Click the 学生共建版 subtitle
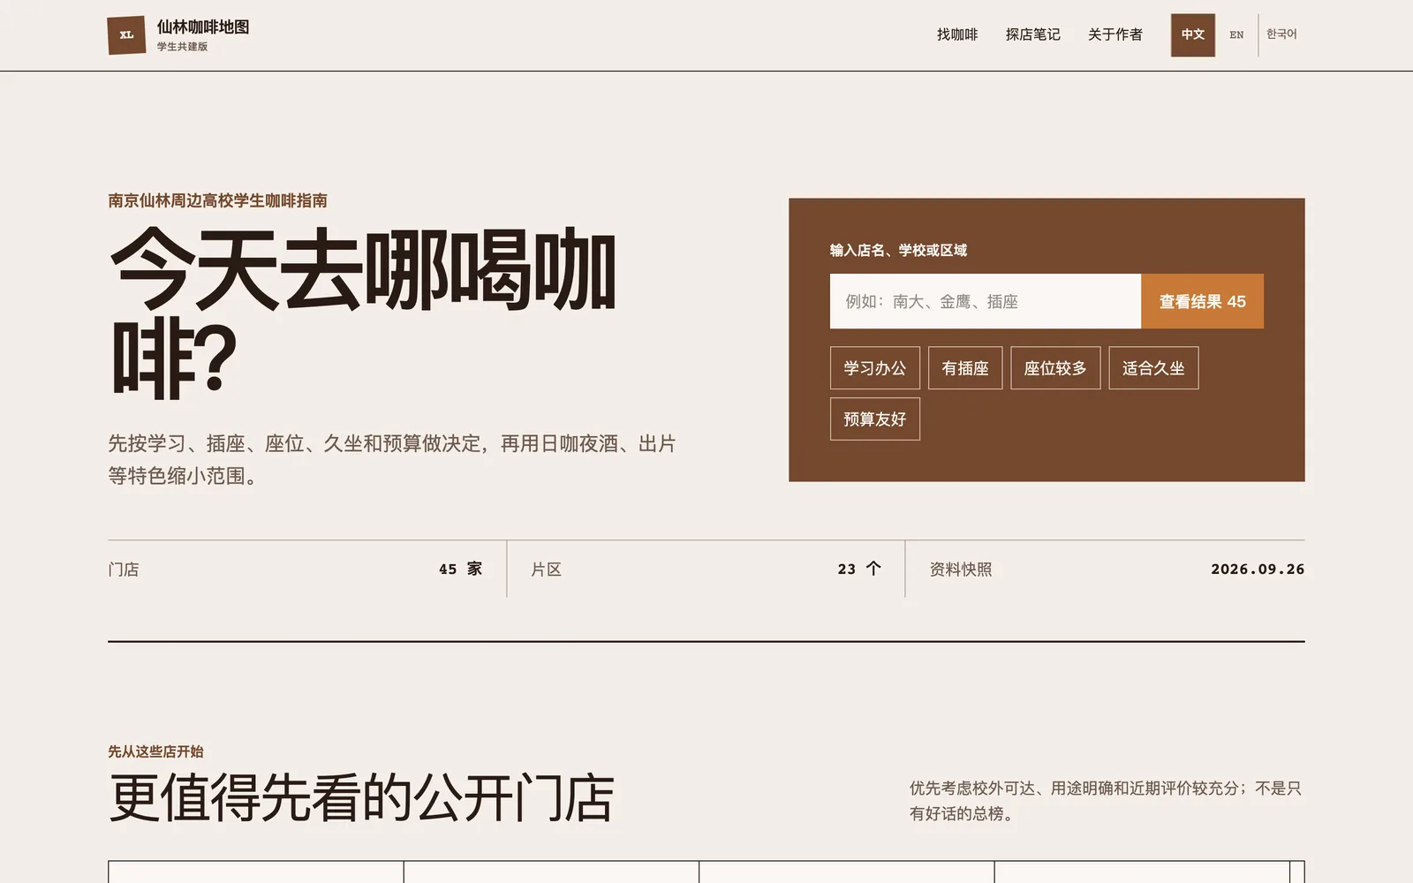The width and height of the screenshot is (1413, 883). click(182, 47)
